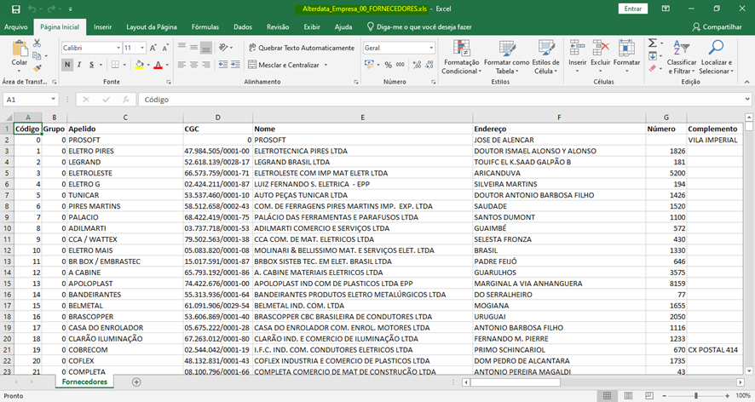Click the AutoSoma sigma icon
This screenshot has height=402, width=755.
click(x=652, y=43)
